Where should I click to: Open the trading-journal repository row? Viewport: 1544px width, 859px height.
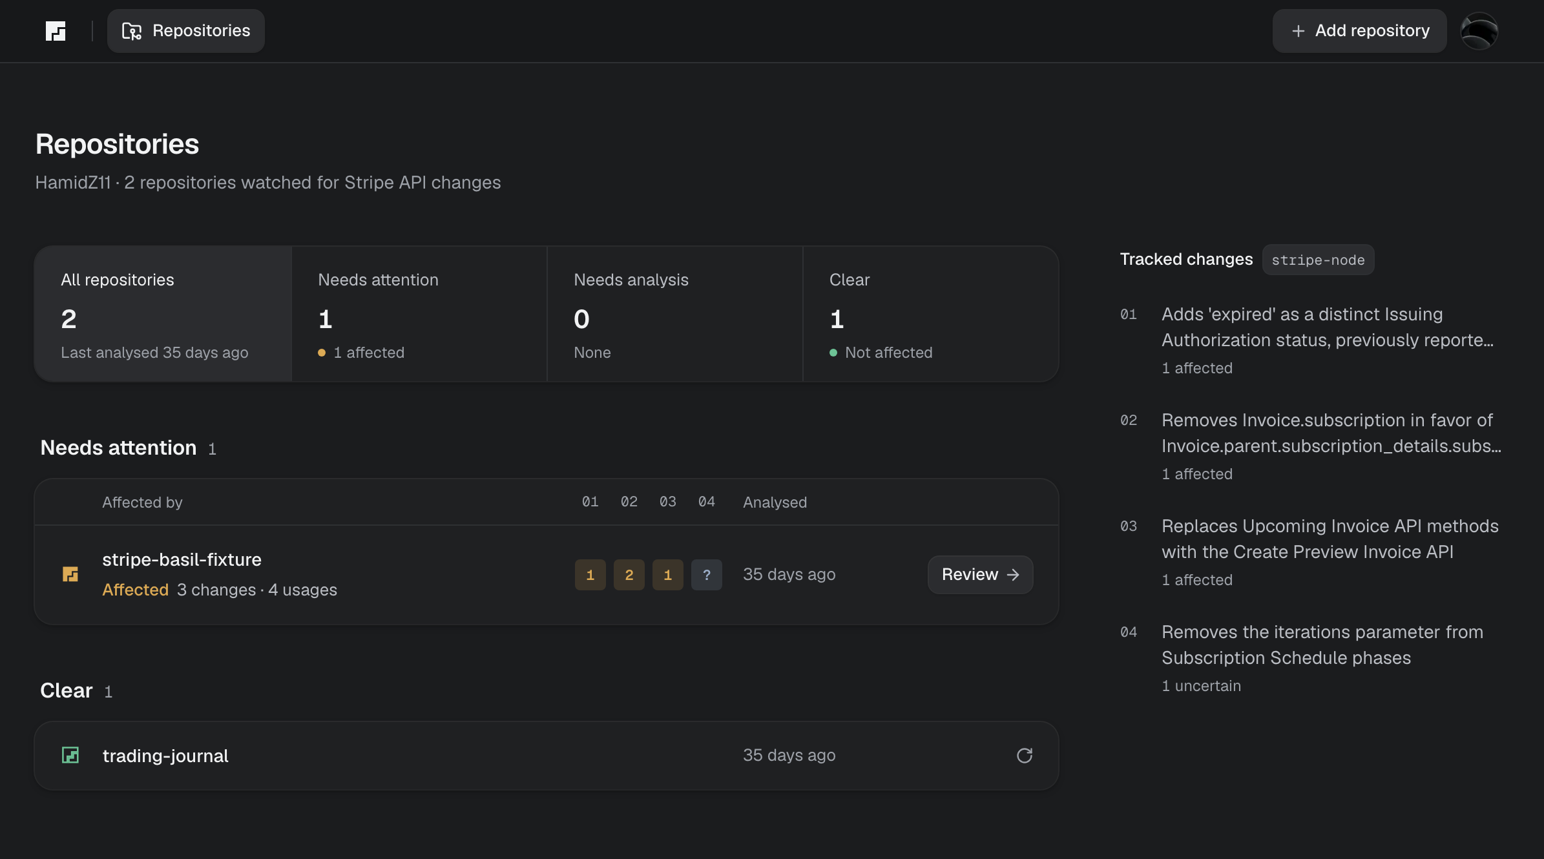pyautogui.click(x=547, y=756)
